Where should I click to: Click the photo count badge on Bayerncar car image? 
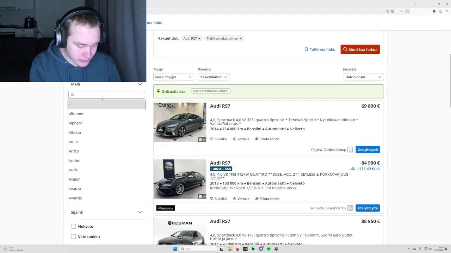(x=202, y=196)
